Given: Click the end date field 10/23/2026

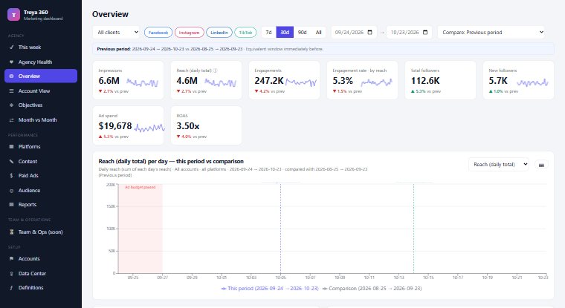Looking at the screenshot, I should [x=409, y=33].
